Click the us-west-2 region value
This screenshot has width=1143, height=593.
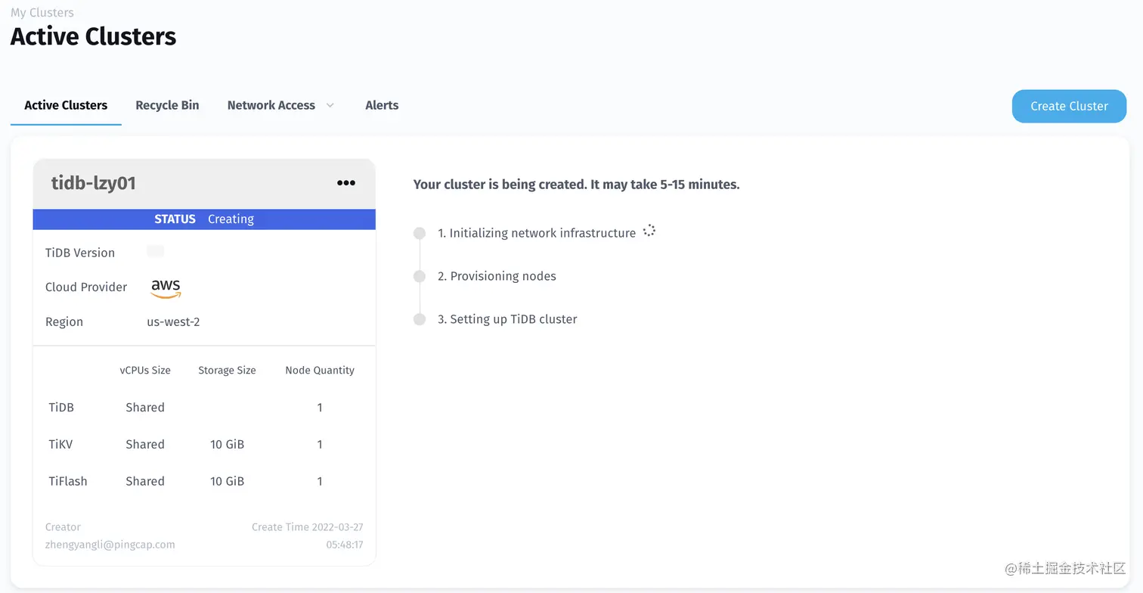coord(173,322)
